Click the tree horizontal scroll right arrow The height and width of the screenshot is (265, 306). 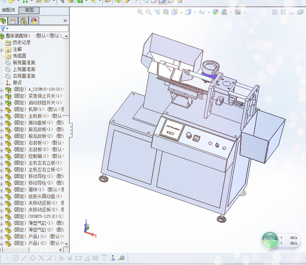pos(61,250)
